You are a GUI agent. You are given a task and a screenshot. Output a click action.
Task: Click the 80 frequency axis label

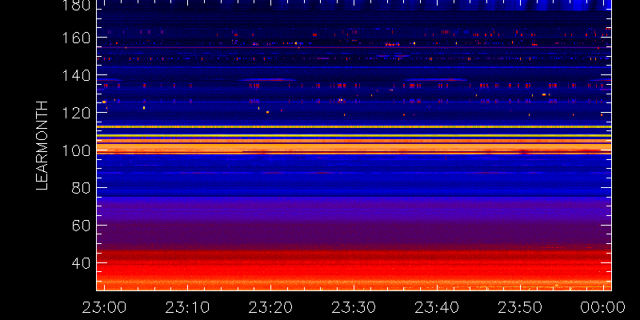(81, 188)
